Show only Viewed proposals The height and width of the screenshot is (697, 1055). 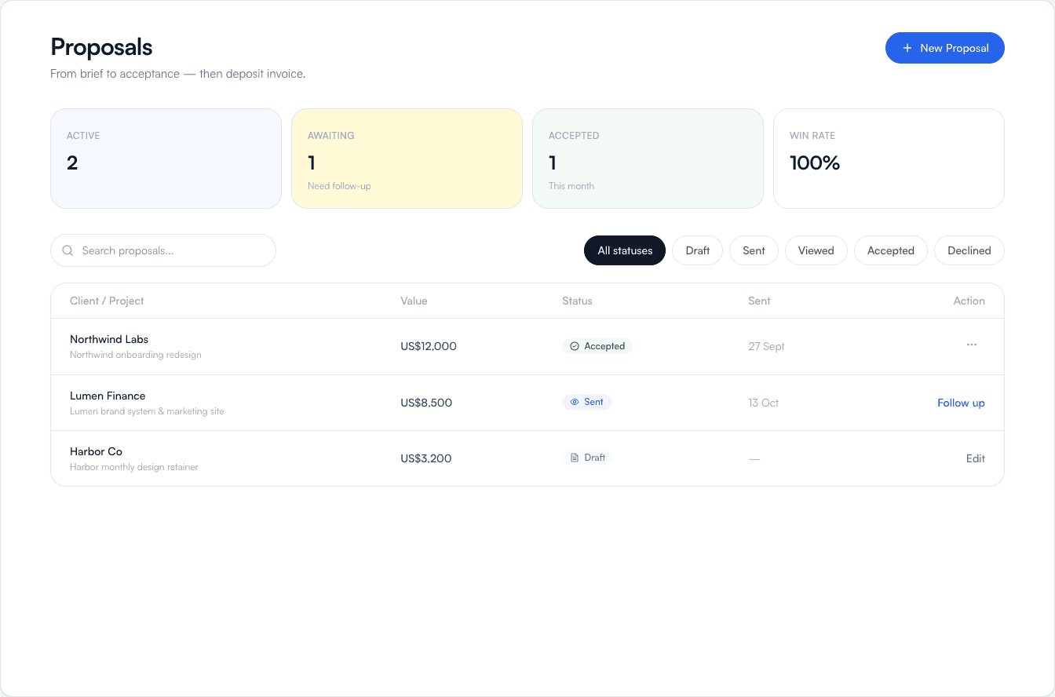[x=816, y=250]
